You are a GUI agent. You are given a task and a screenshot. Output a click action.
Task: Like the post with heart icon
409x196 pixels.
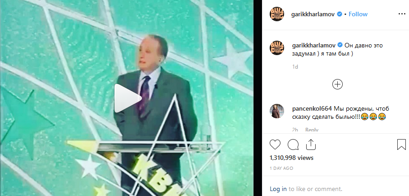(x=275, y=145)
